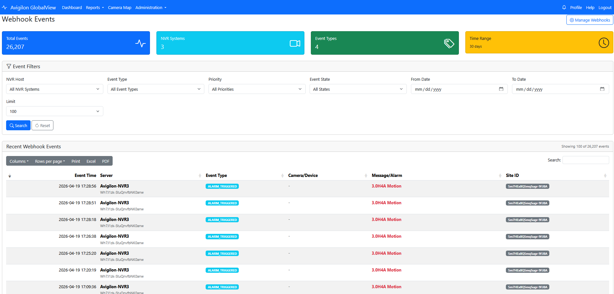Open the Event State dropdown
Viewport: 614px width, 294px height.
click(358, 89)
